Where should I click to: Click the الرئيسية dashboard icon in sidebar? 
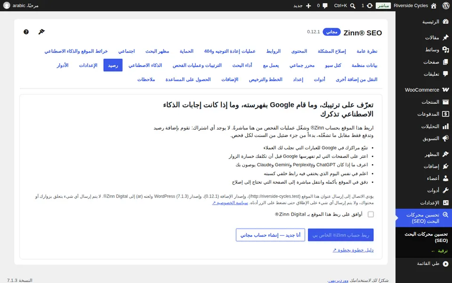coord(446,22)
